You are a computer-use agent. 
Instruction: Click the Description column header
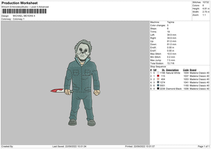click(172, 70)
